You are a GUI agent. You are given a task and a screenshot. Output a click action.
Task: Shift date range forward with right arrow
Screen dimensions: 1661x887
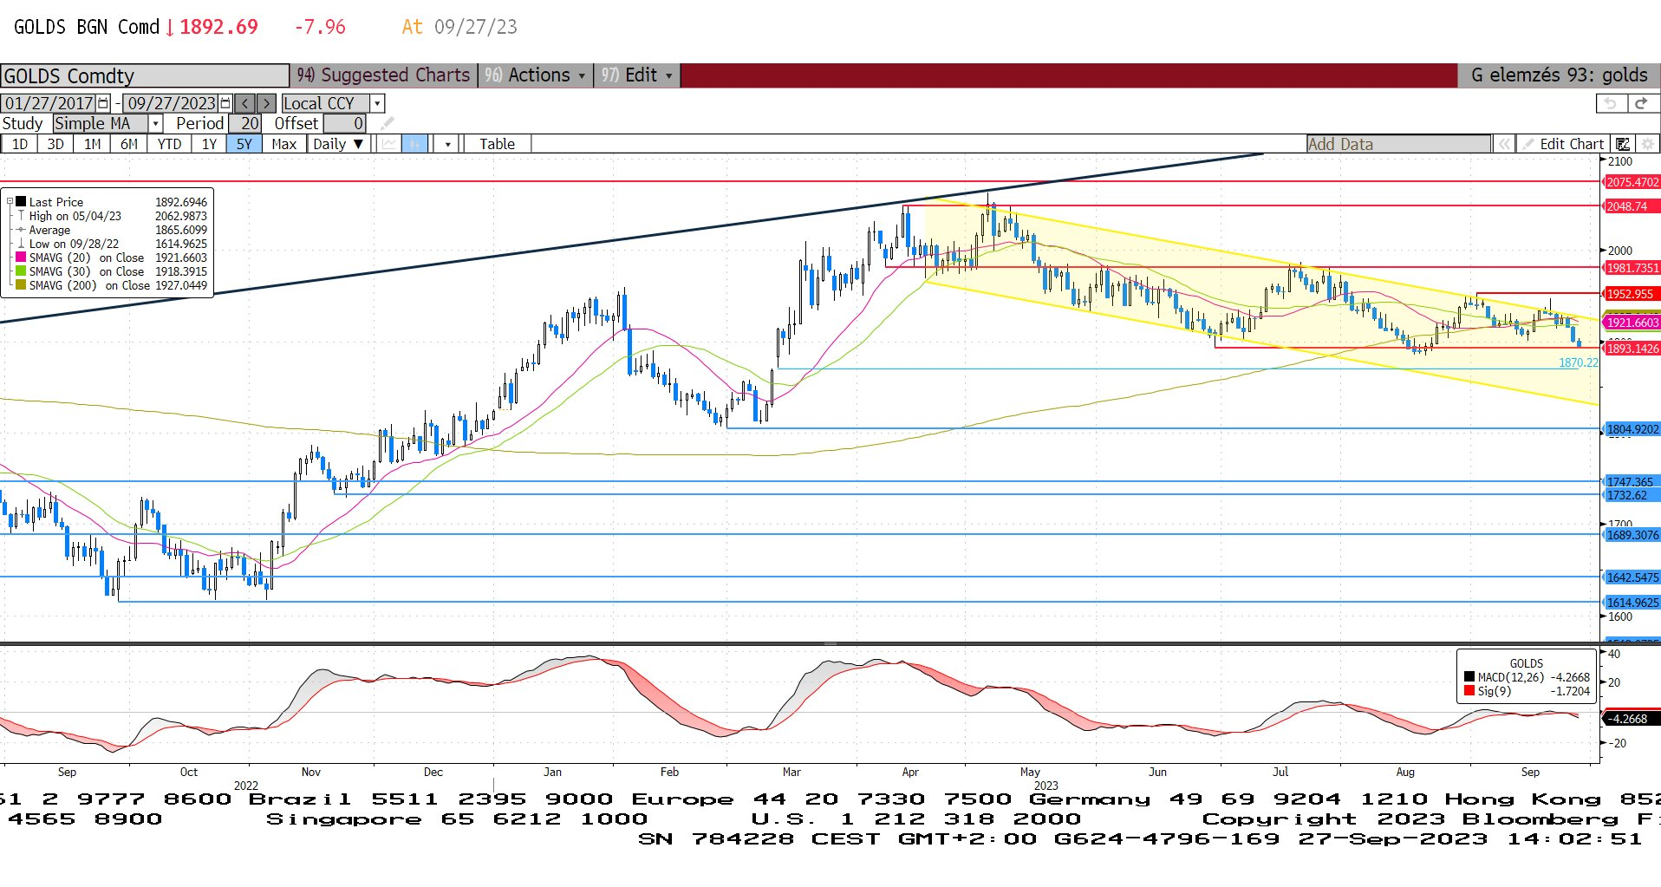click(x=267, y=103)
